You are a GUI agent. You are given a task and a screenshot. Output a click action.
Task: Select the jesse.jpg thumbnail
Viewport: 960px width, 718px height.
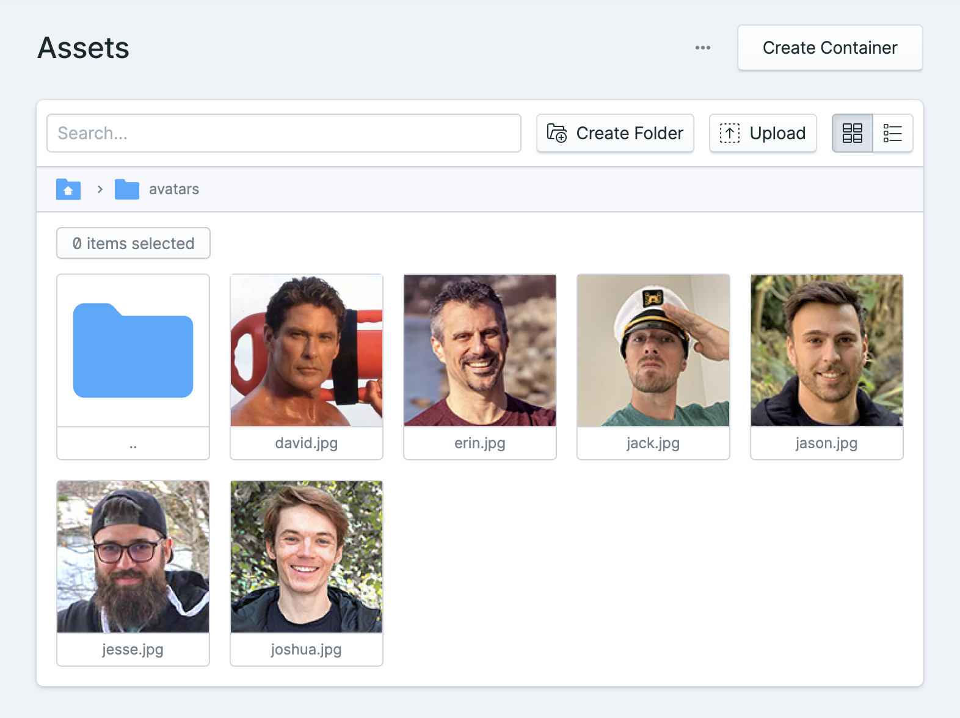(x=133, y=557)
